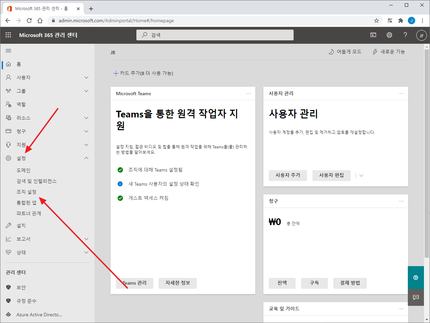
Task: Click the Compliance shield icon
Action: [x=8, y=301]
